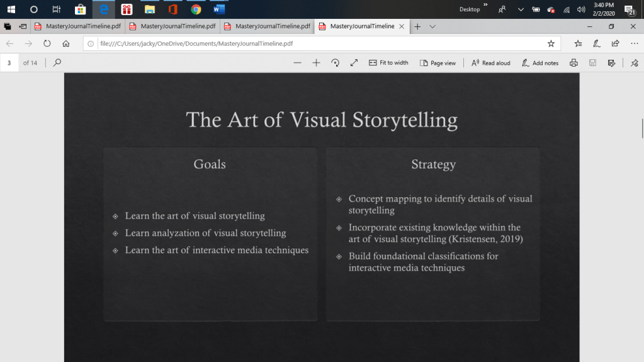Add this page to favorites star
Viewport: 644px width, 362px height.
tap(551, 43)
